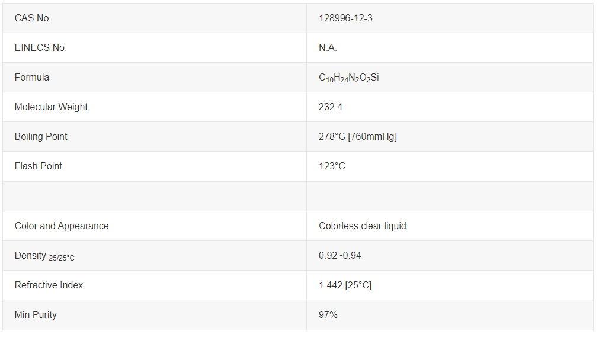Click the Density 25/25°C label
Screen dimensions: 599x337
tap(44, 256)
